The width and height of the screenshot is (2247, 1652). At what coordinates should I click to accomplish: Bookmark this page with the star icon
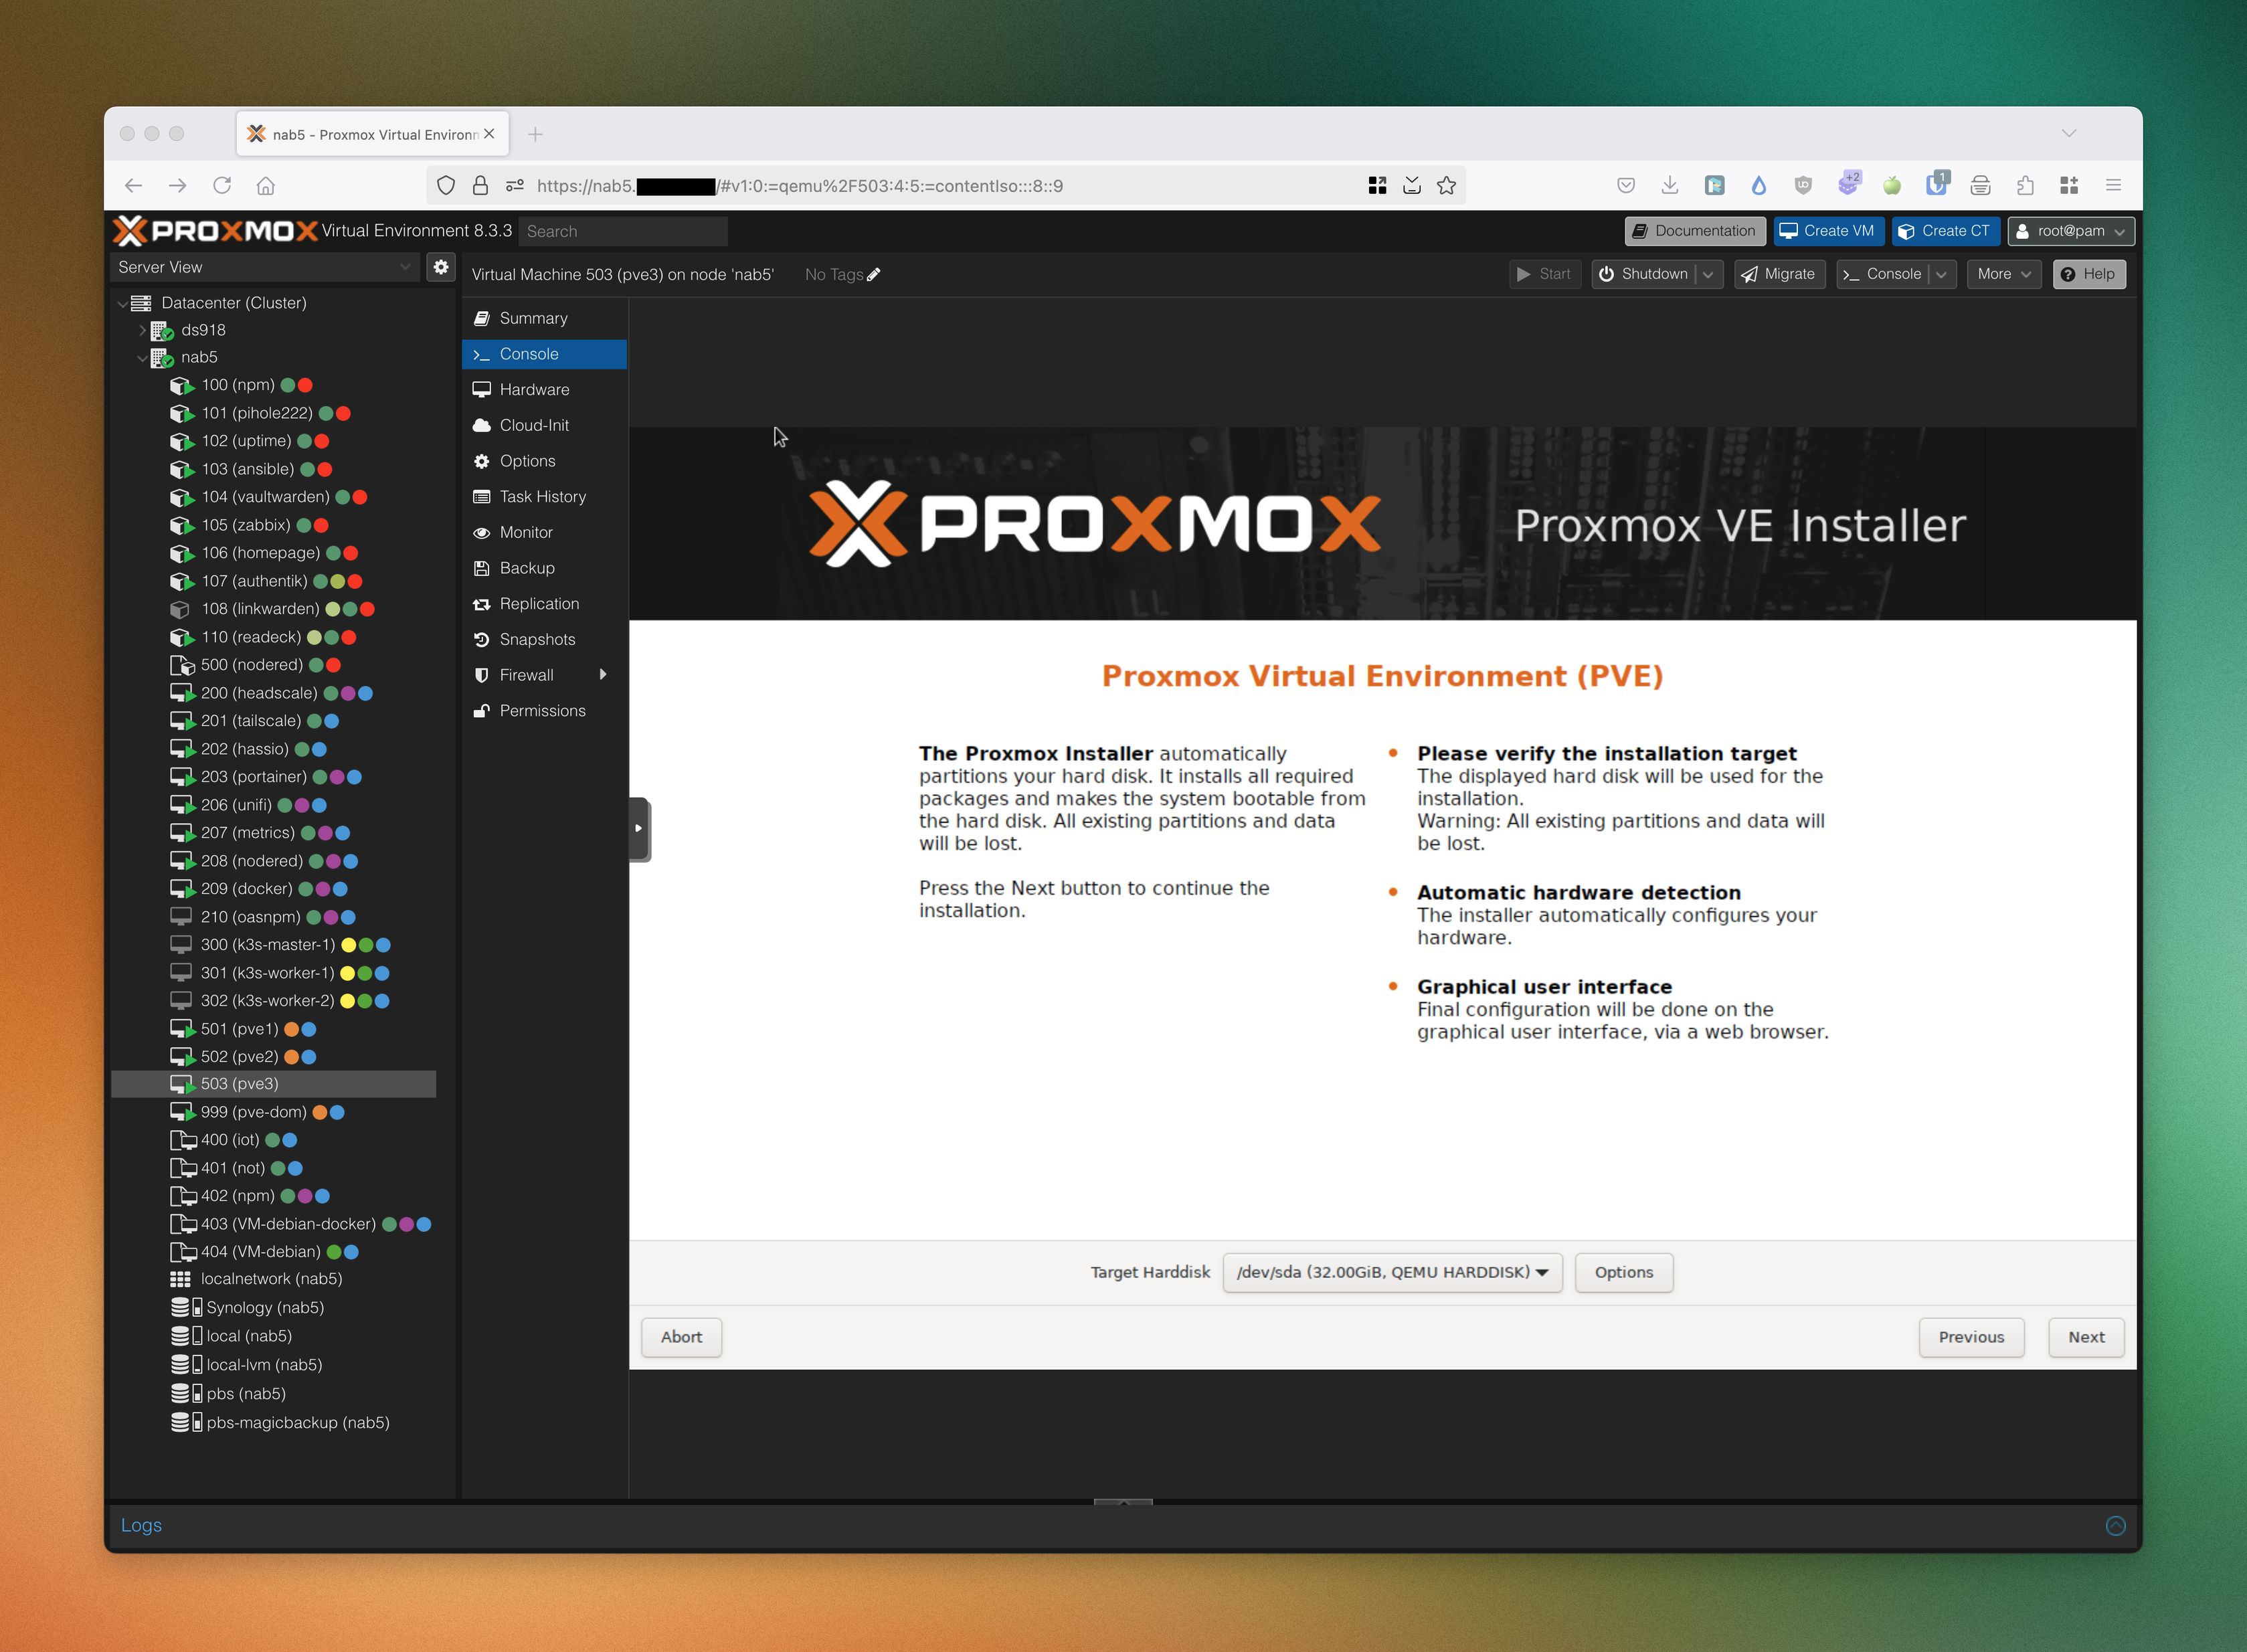(1446, 185)
